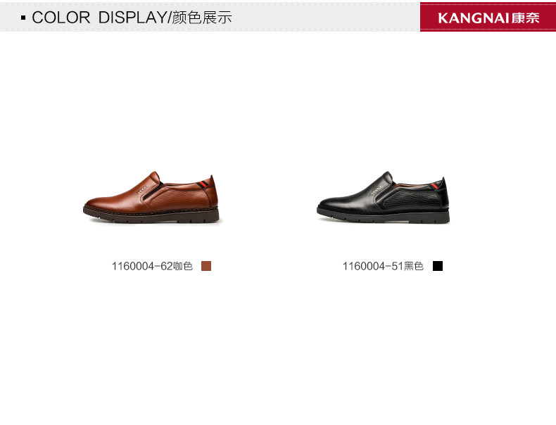Open the brown slip-on shoe image

pos(151,198)
